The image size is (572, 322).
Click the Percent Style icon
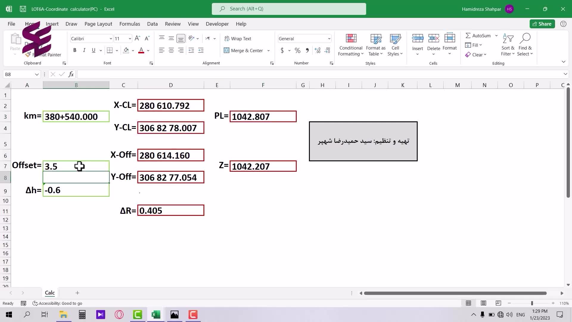[297, 51]
